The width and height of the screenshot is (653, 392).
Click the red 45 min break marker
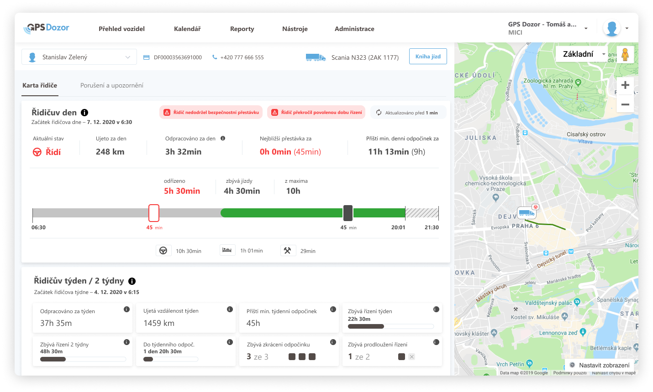point(154,213)
